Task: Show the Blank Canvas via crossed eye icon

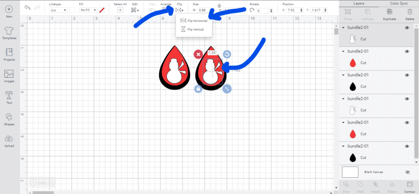Action: point(407,172)
